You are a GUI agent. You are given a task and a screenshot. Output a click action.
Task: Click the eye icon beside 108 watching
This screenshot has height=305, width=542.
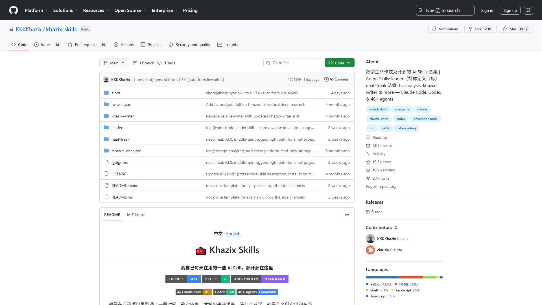coord(368,170)
